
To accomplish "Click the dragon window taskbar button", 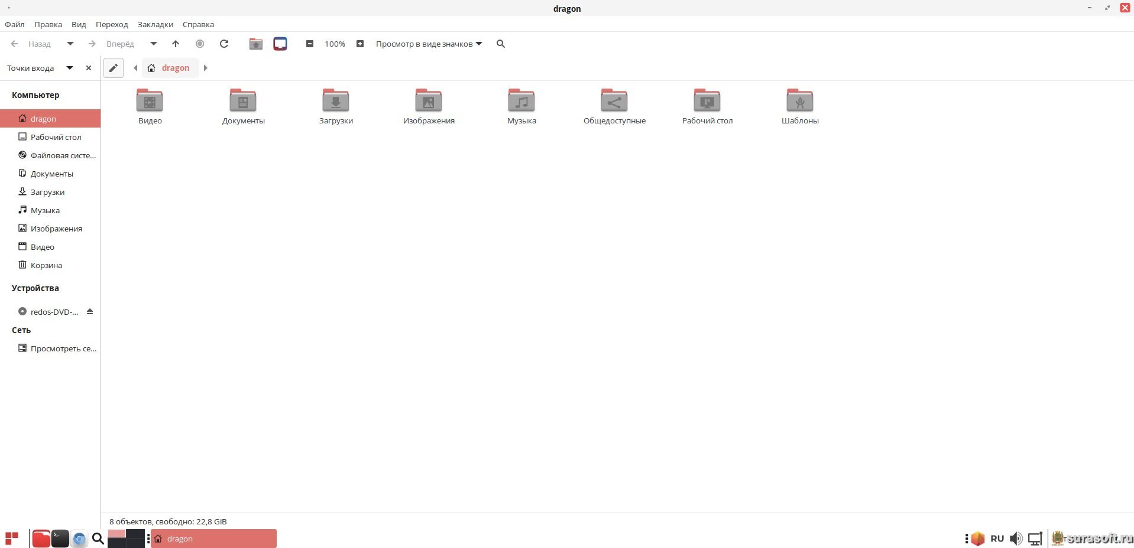I will tap(213, 539).
